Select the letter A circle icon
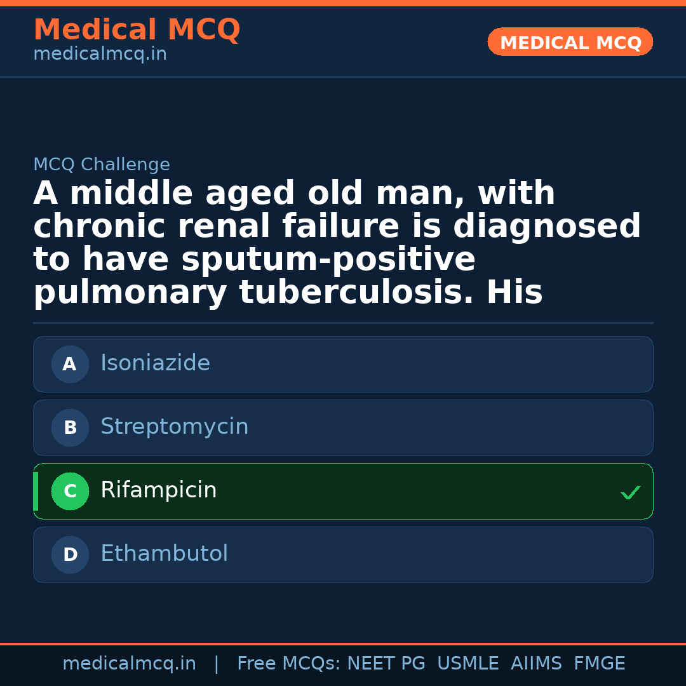Viewport: 686px width, 686px height. (x=70, y=364)
